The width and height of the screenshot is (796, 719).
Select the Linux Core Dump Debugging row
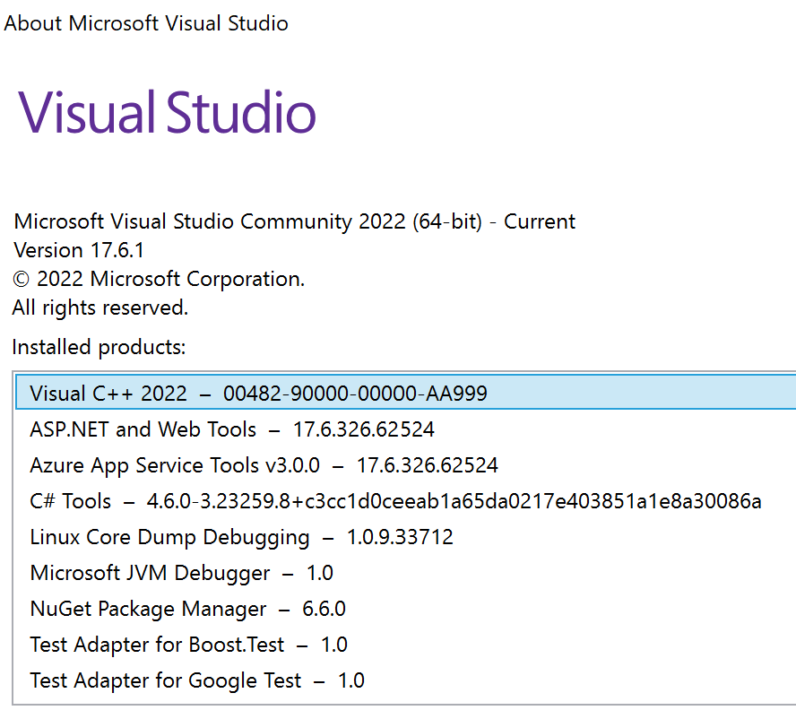(405, 537)
